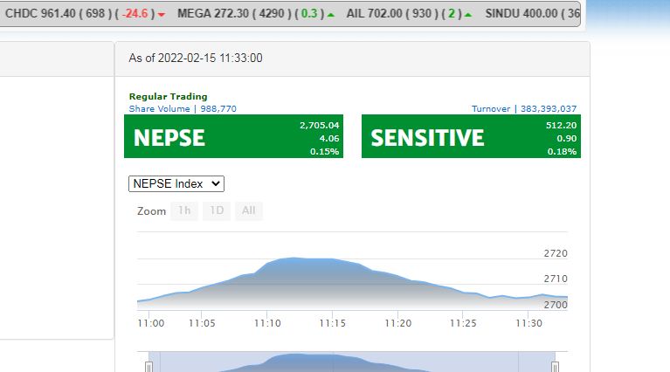Click the selected range in chart navigator
The image size is (670, 372).
pos(349,362)
